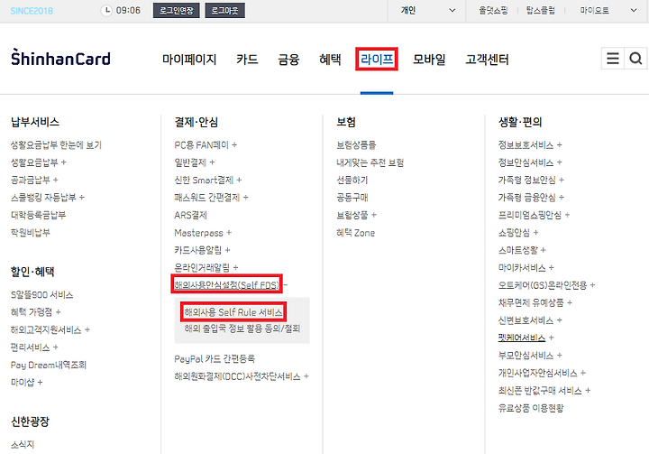Click the clock session timer icon
Viewport: 649px width, 454px height.
[106, 10]
